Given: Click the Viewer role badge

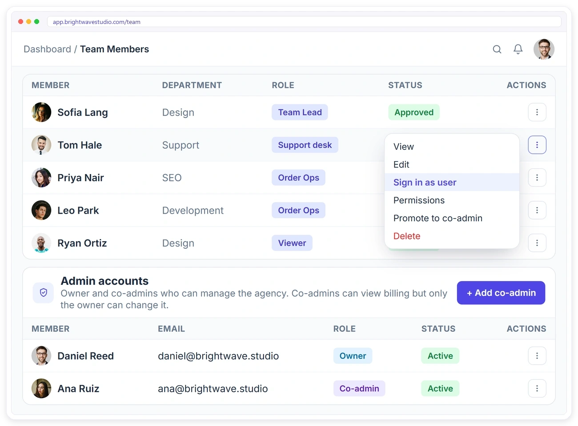Looking at the screenshot, I should point(292,243).
